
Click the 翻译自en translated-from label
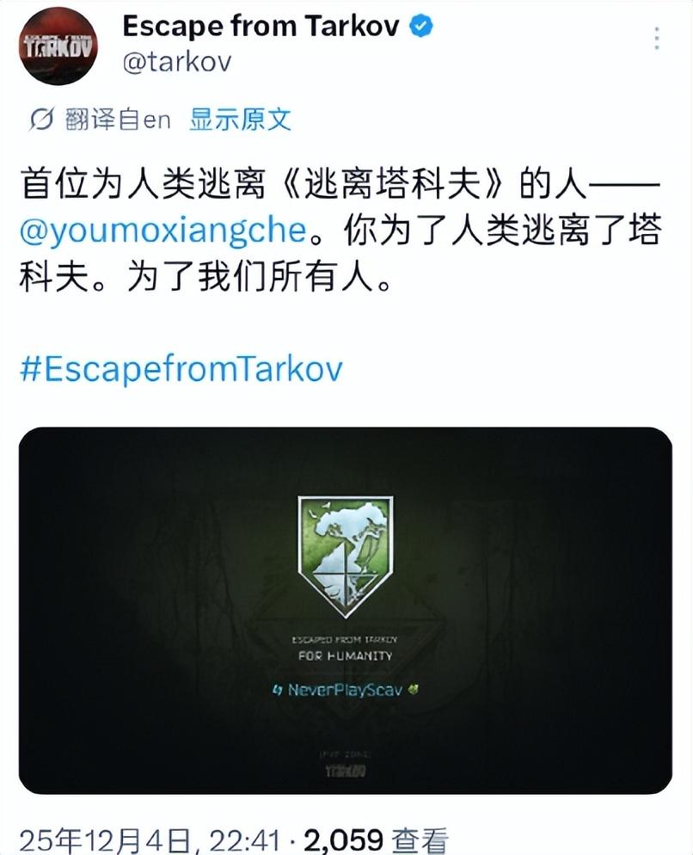point(117,119)
